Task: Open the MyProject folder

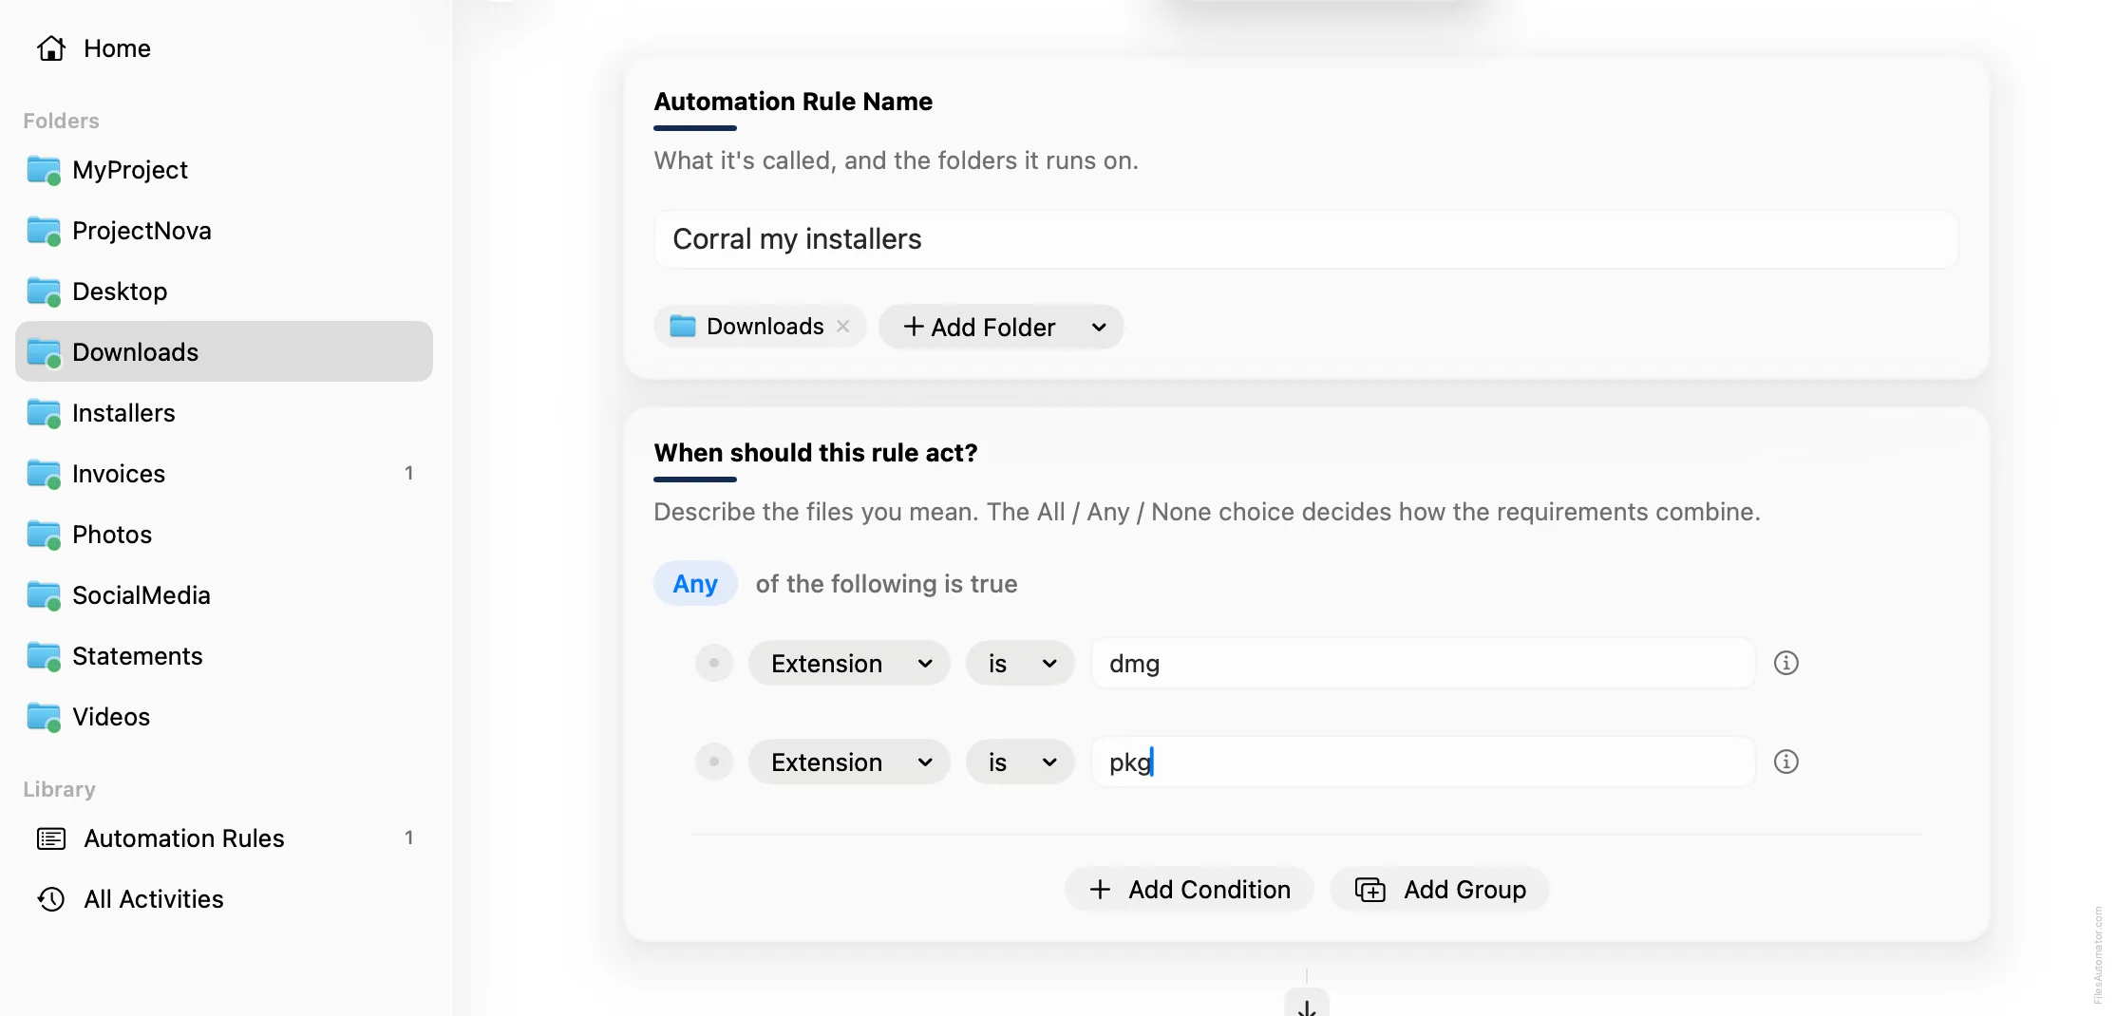Action: tap(224, 170)
